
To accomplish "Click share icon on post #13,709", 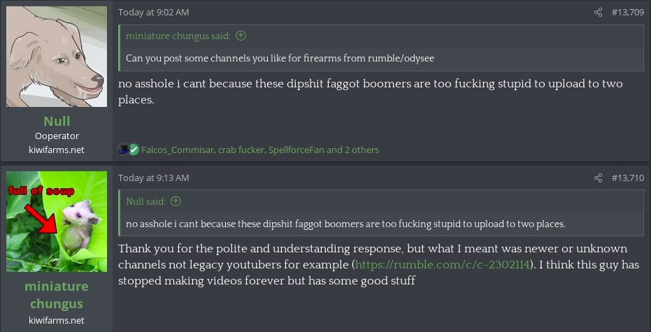I will (x=598, y=13).
